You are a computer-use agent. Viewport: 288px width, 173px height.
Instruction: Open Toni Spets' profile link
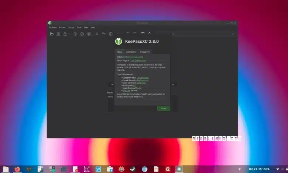coord(134,85)
